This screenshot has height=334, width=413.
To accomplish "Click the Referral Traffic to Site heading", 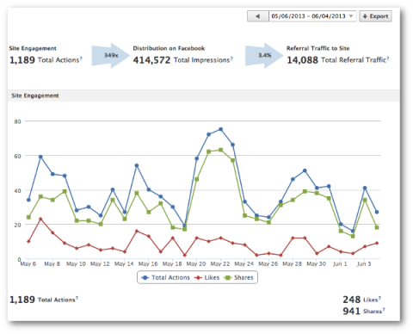I will 318,48.
